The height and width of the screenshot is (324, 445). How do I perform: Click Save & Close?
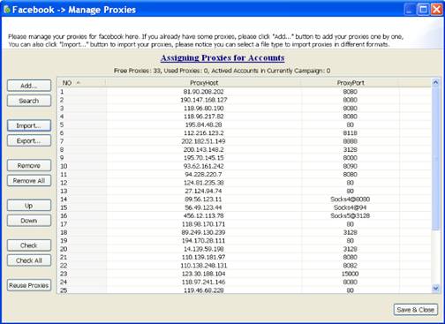coord(415,310)
